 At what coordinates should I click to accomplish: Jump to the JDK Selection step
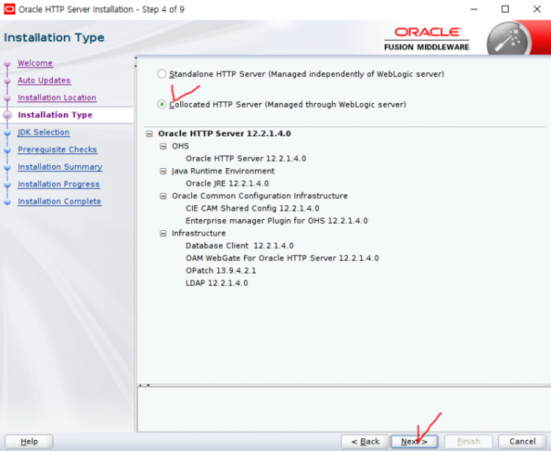43,132
